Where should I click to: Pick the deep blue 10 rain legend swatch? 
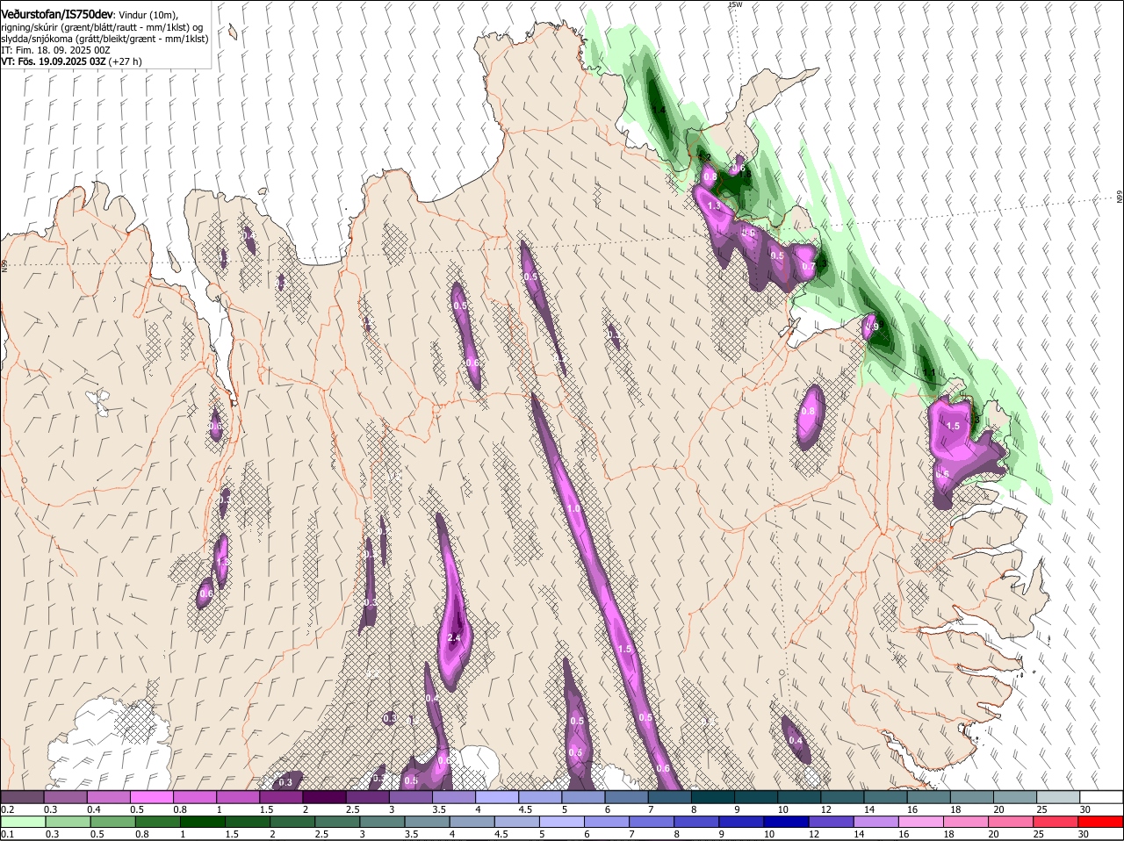[787, 822]
